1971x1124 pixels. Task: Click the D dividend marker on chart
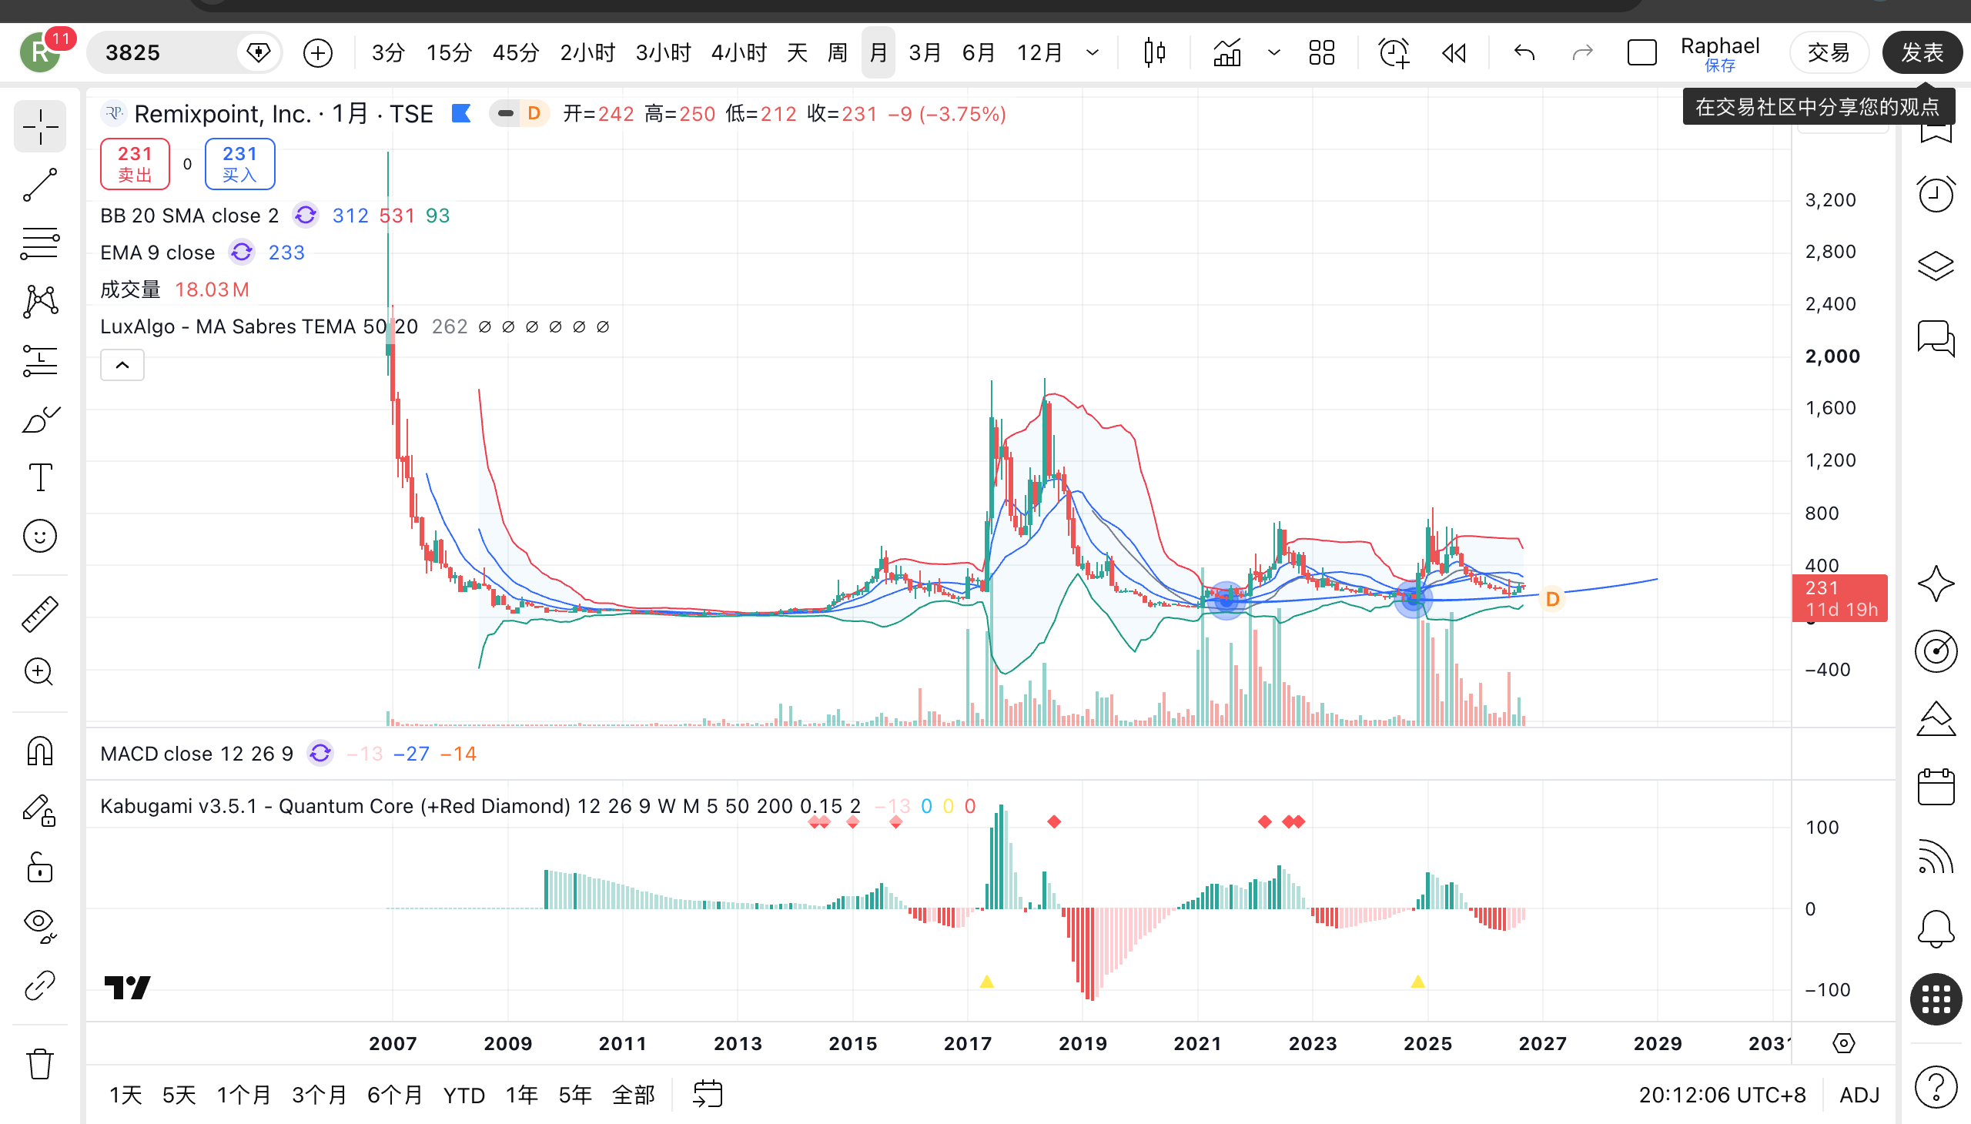(1552, 599)
